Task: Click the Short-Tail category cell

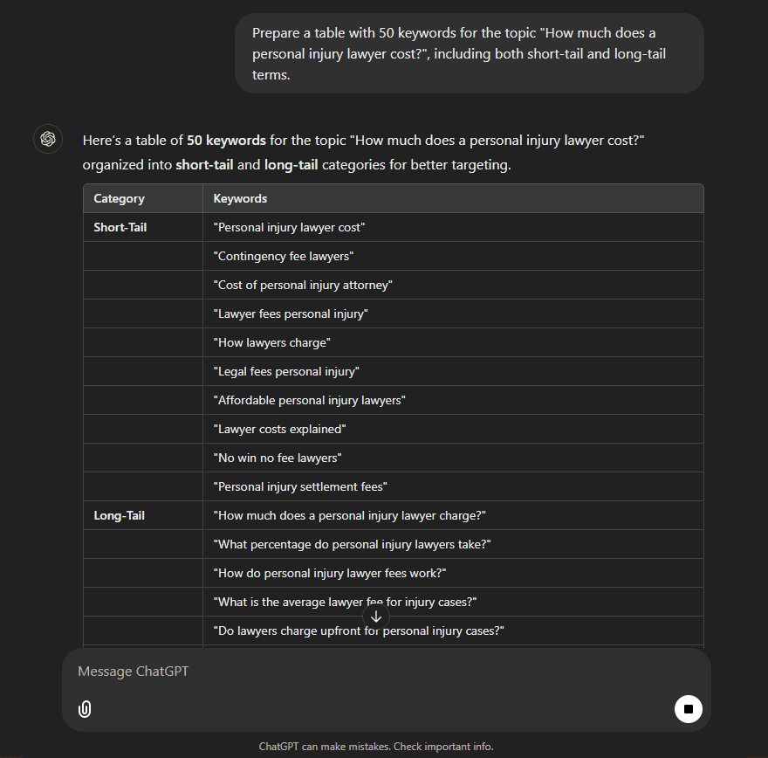Action: point(142,227)
